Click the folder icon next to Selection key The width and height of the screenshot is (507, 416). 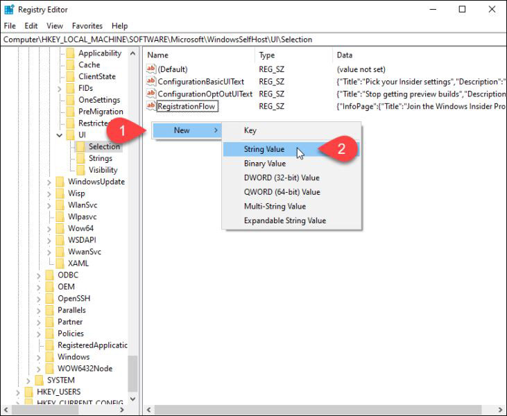tap(80, 146)
